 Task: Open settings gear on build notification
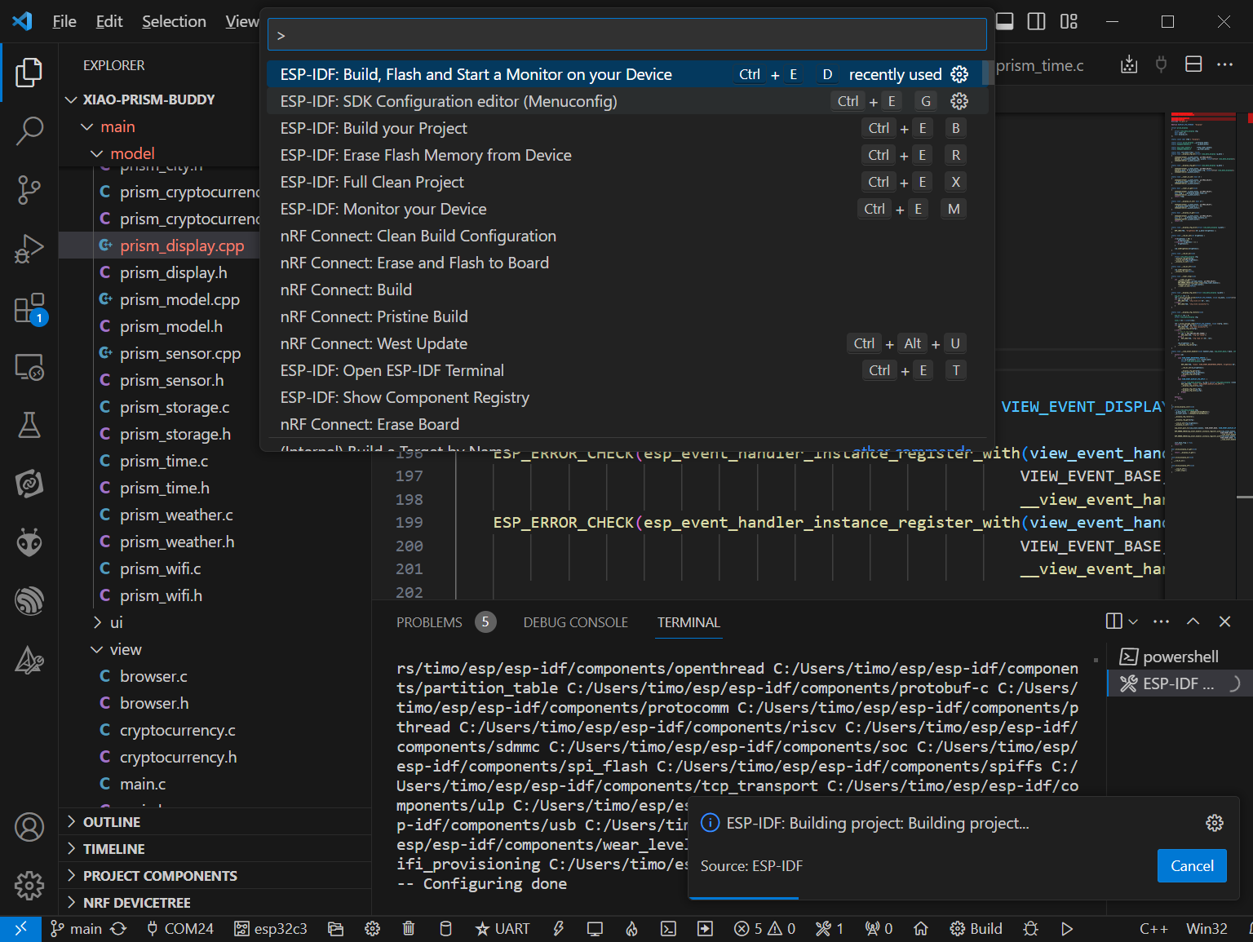point(1215,823)
